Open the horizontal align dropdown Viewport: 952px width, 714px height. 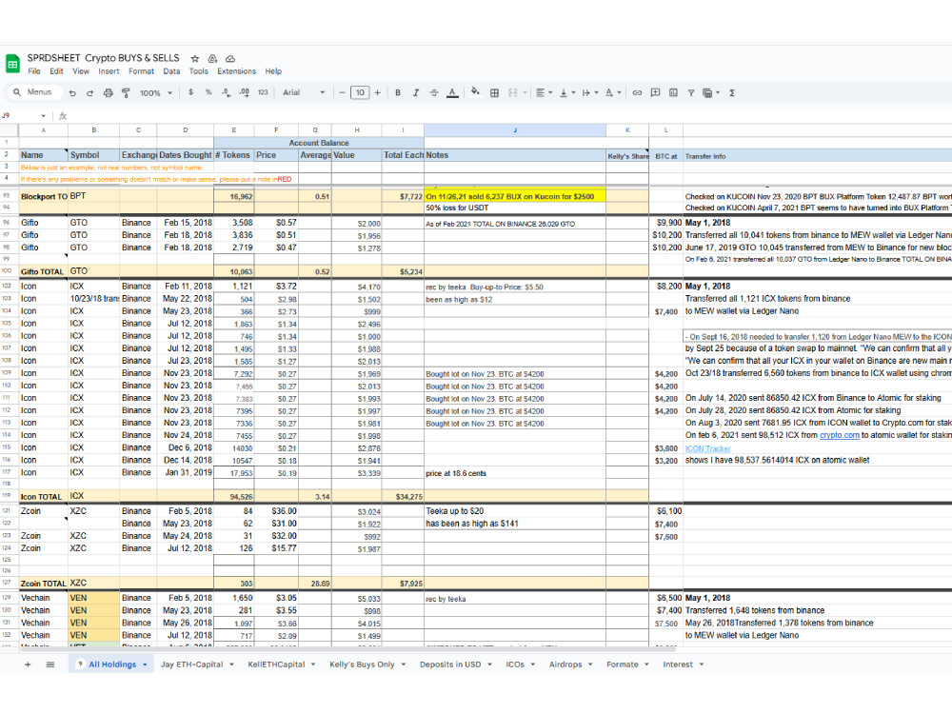544,93
